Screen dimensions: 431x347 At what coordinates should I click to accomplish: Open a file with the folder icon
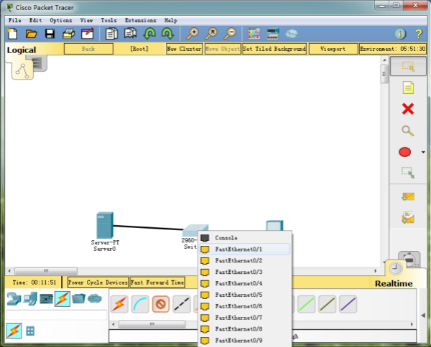click(31, 34)
